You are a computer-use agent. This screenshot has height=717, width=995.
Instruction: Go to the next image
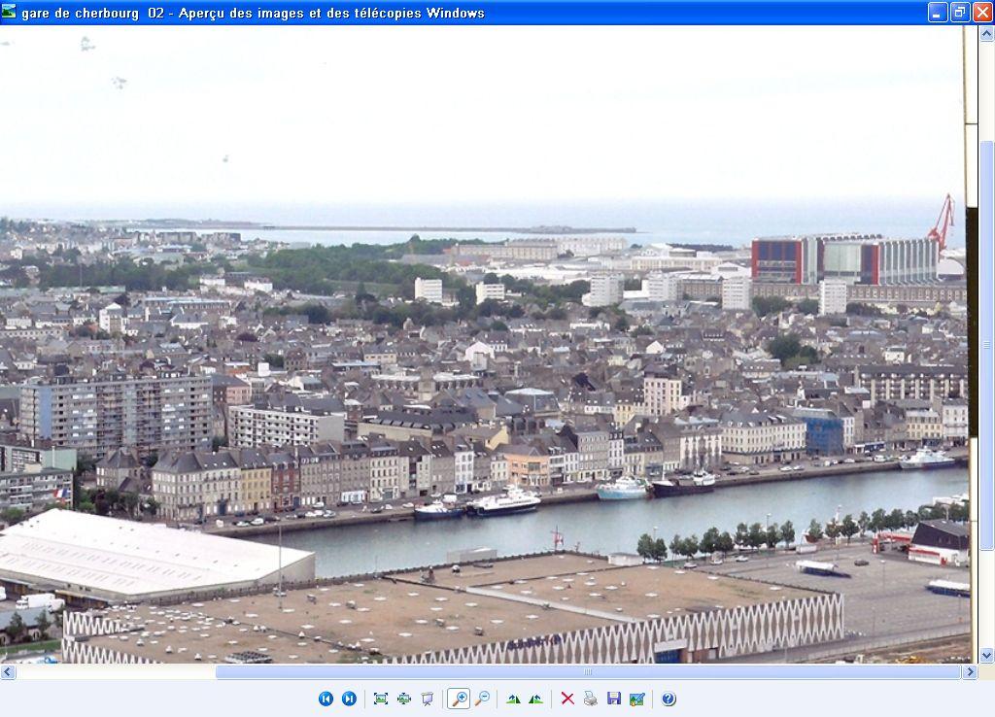pos(349,699)
